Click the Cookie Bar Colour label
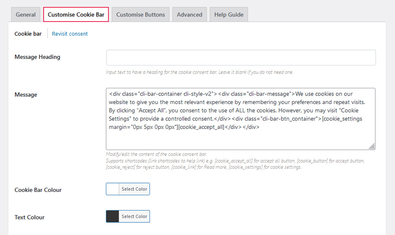 point(38,190)
